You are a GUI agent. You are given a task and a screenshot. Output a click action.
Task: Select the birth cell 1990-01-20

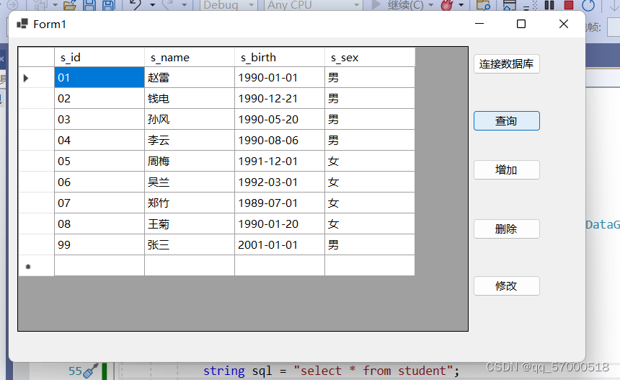pos(280,224)
